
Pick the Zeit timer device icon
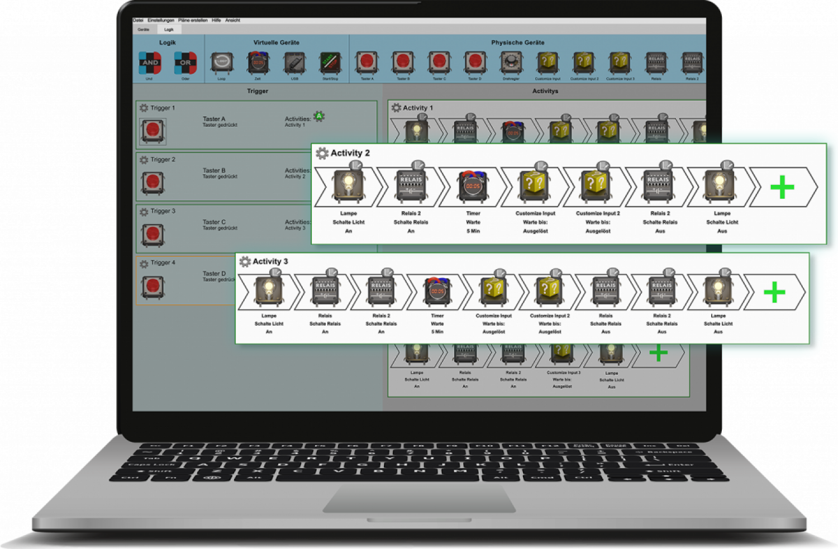tap(258, 63)
